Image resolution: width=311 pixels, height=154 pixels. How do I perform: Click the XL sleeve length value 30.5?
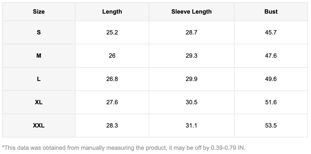(191, 102)
